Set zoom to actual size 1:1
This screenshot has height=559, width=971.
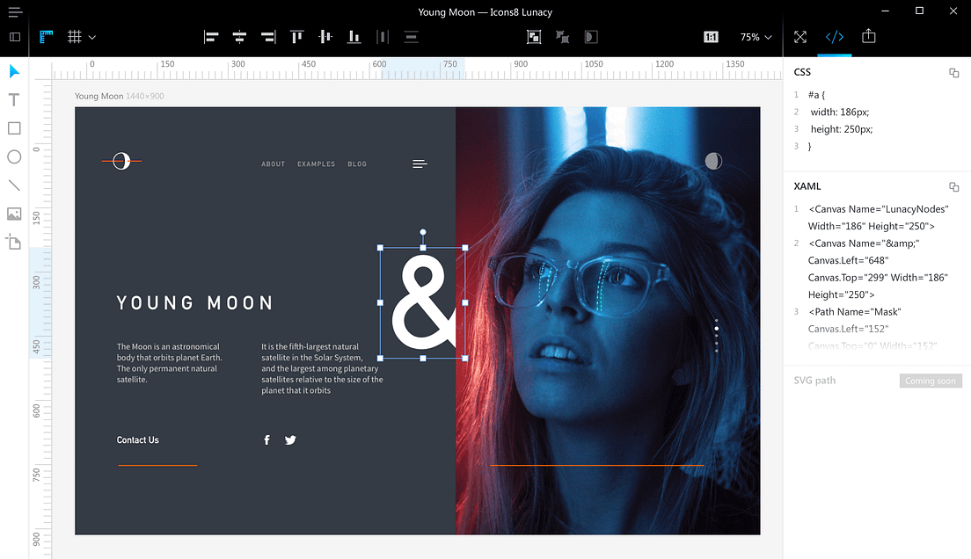tap(711, 37)
